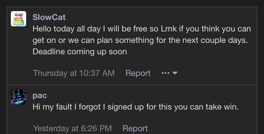Screen dimensions: 264x134
Task: Open the SlowCat username profile link
Action: pos(49,17)
